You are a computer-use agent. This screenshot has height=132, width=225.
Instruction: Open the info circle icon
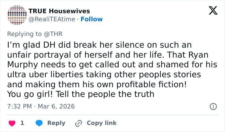(x=213, y=106)
